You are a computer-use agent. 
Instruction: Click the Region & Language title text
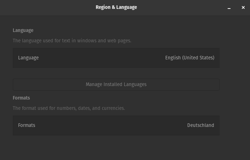pyautogui.click(x=116, y=7)
